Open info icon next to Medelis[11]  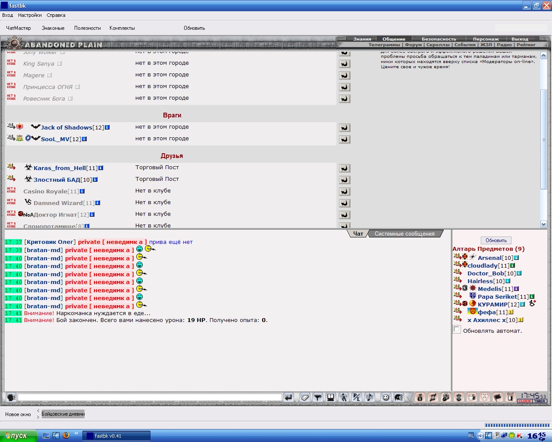tap(517, 289)
